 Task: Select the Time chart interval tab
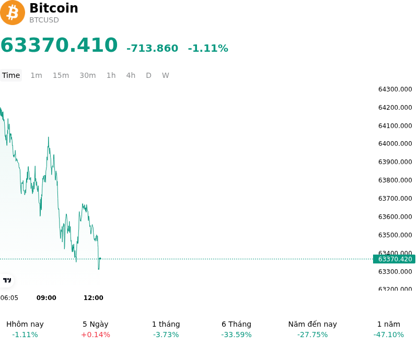click(x=11, y=75)
